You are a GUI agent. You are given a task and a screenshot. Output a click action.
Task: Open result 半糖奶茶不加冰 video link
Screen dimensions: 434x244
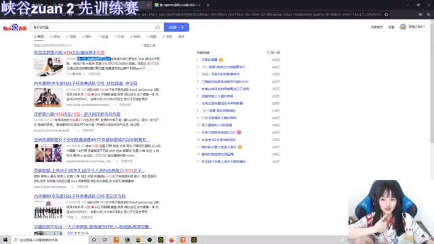point(93,227)
